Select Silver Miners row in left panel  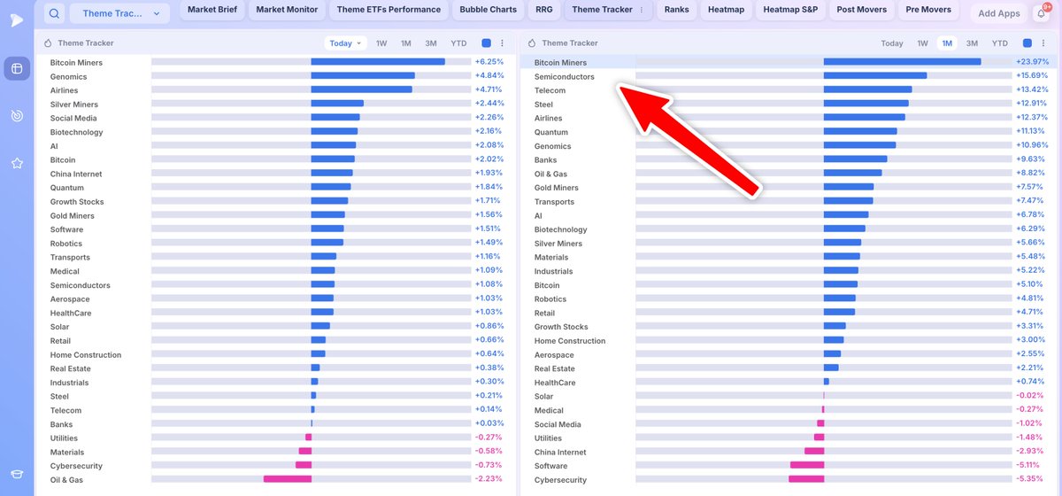275,105
